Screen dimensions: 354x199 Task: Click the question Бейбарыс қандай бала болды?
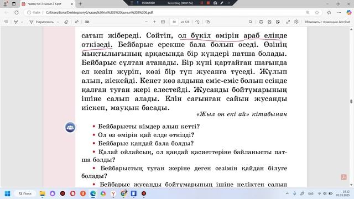click(x=146, y=144)
